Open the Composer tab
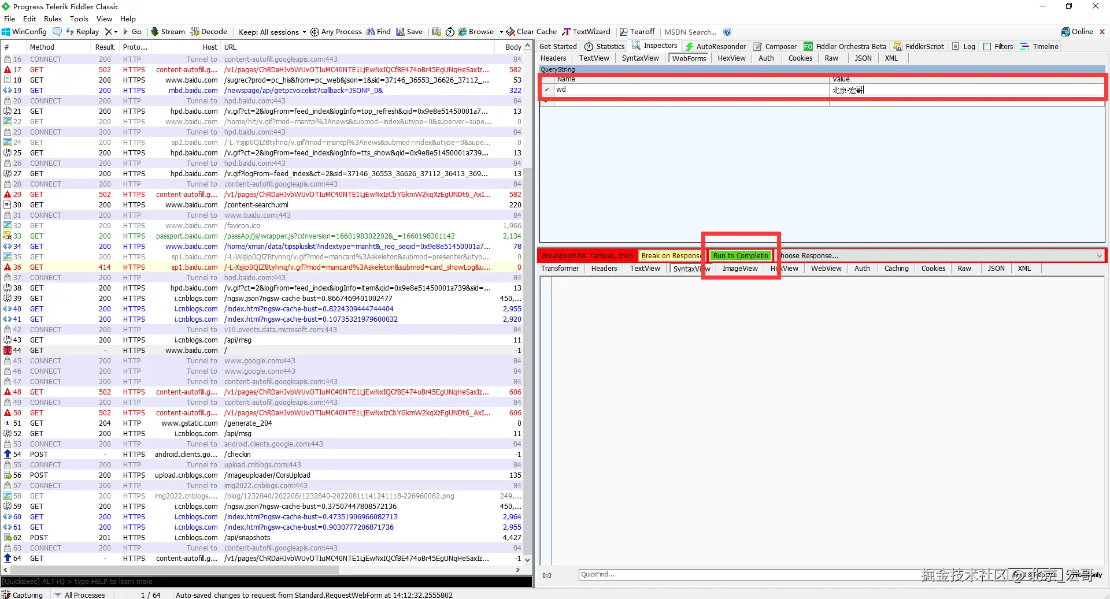The width and height of the screenshot is (1110, 599). [775, 46]
